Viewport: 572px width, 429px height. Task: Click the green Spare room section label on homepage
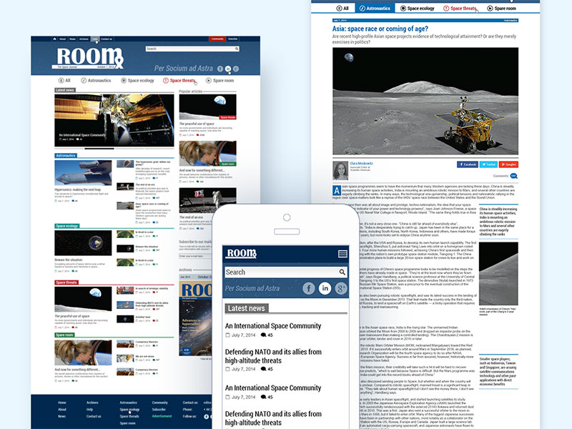coord(64,335)
